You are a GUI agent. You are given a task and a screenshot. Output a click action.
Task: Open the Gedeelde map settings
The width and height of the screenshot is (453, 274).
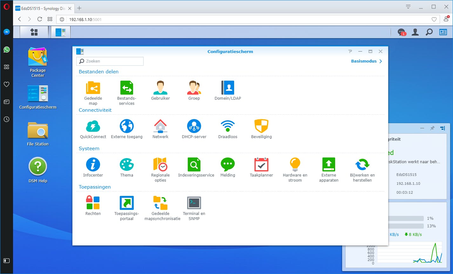pos(93,92)
